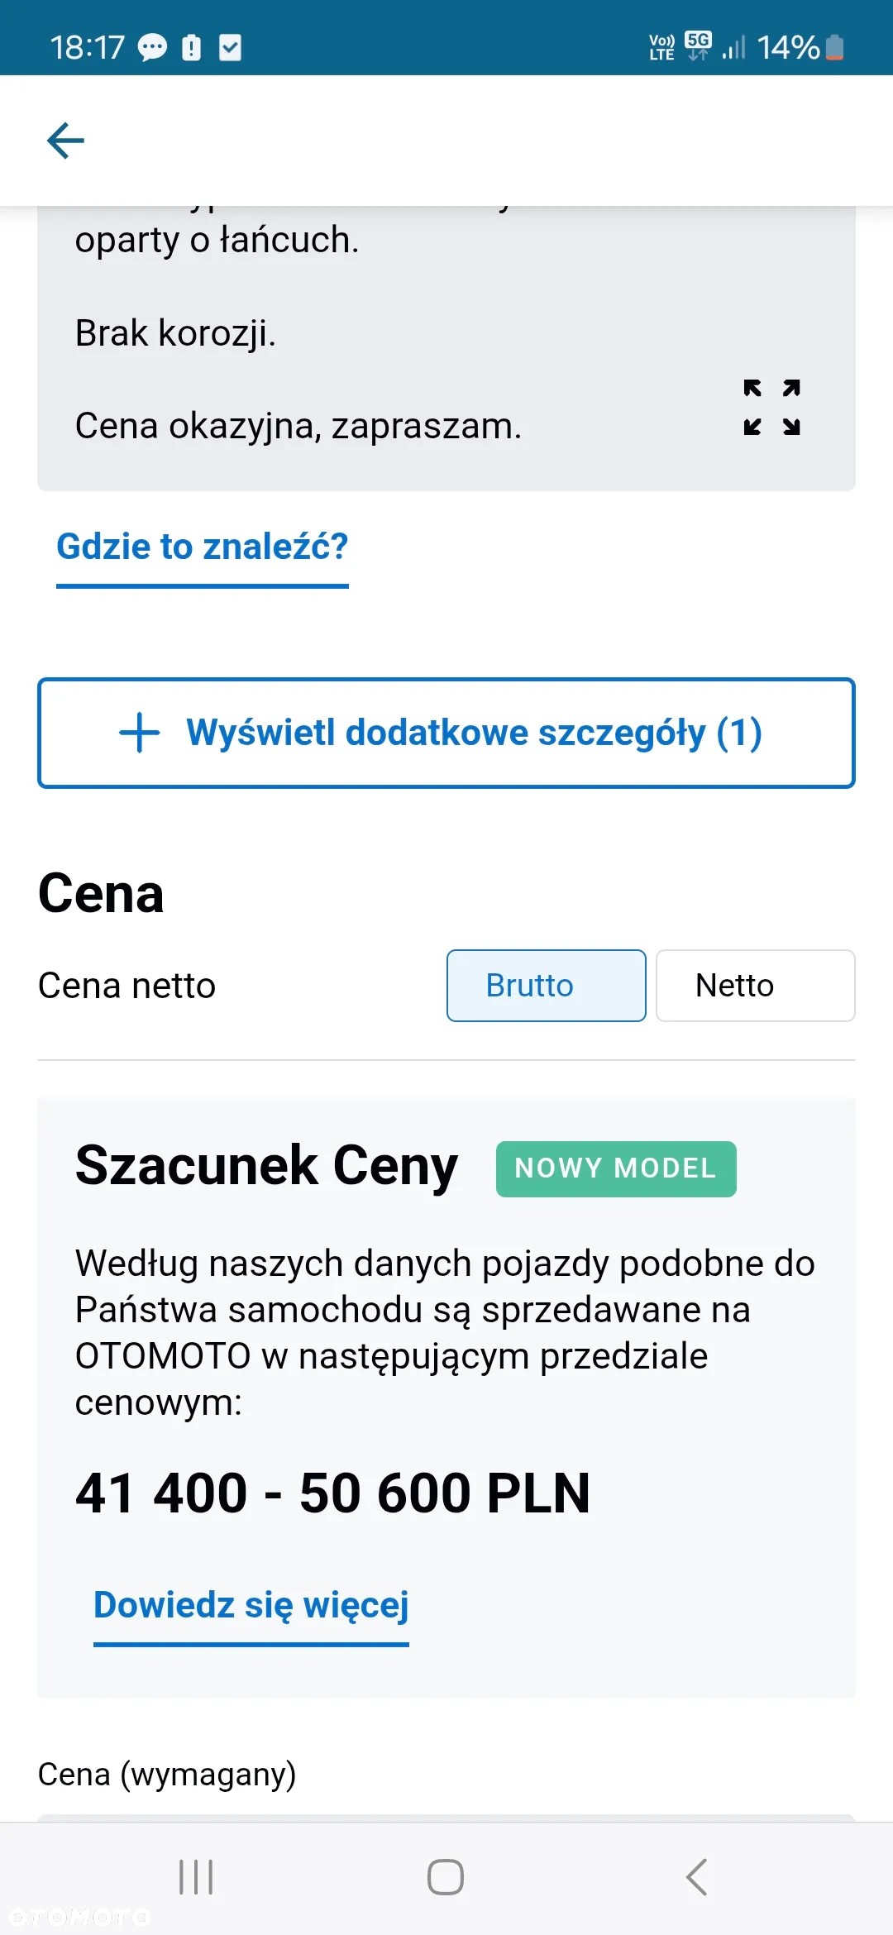Tap the chat notification icon in the status bar

(152, 48)
